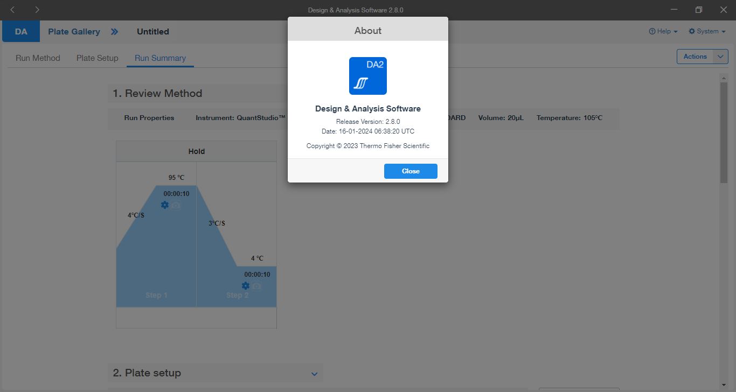Click the DA2 application logo in About

pos(367,76)
